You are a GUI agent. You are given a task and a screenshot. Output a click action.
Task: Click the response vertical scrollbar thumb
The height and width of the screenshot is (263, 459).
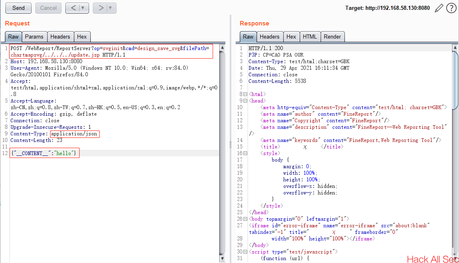coord(455,80)
